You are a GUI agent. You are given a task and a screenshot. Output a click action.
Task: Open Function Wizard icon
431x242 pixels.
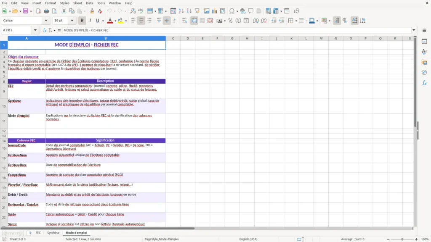click(x=45, y=30)
